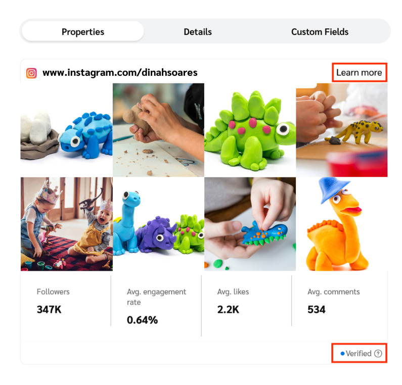Click the blue Verified status dot
Image resolution: width=402 pixels, height=385 pixels.
(x=342, y=354)
